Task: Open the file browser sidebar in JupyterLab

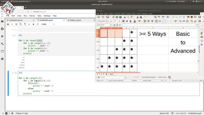Action: point(2,21)
